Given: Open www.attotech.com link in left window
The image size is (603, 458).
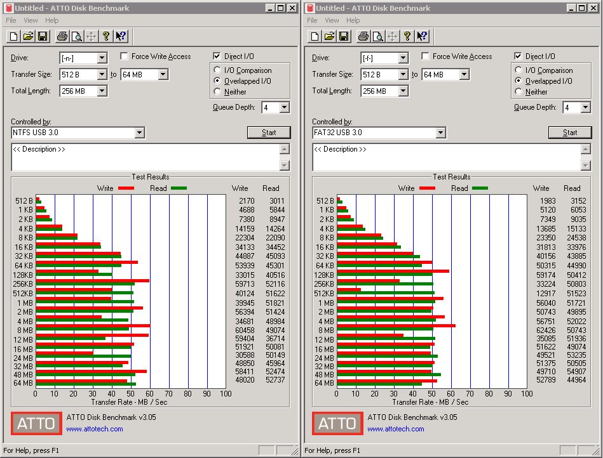Looking at the screenshot, I should (95, 429).
